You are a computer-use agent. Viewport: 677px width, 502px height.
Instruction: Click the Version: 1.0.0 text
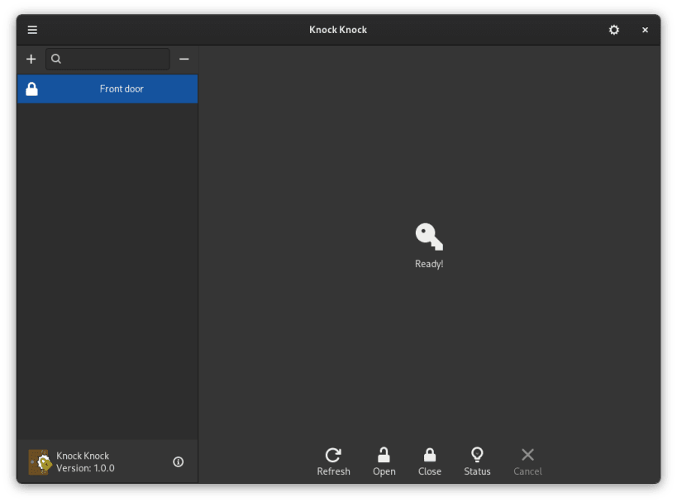pyautogui.click(x=85, y=468)
